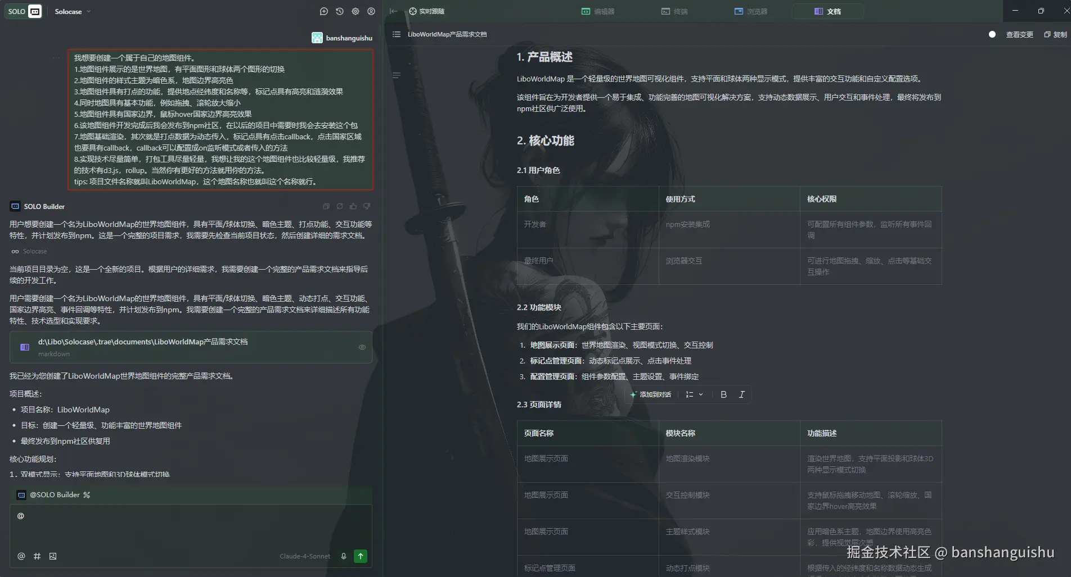Open settings gear in chat header

(355, 11)
